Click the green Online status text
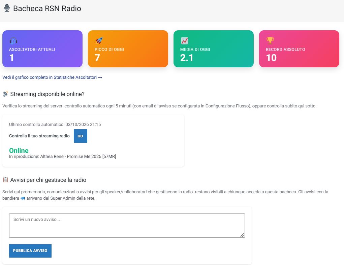 tap(19, 151)
